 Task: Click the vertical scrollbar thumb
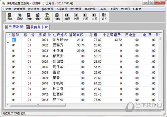160,38
